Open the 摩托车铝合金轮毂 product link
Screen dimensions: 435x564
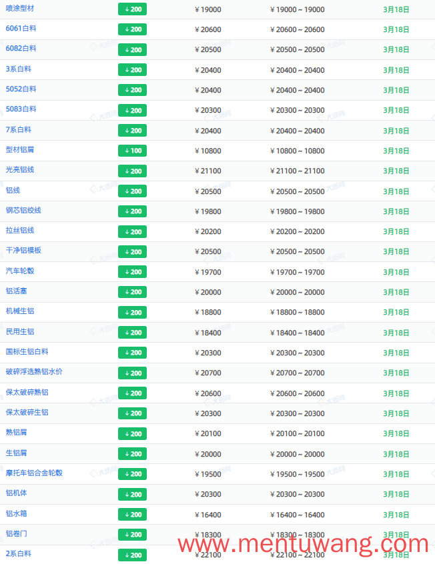[x=34, y=473]
